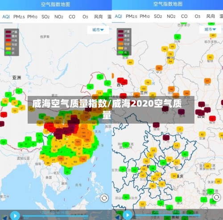Viewport: 223px width, 220px height.
Task: Open the PM10 tab in the right map
Action: pyautogui.click(x=145, y=16)
